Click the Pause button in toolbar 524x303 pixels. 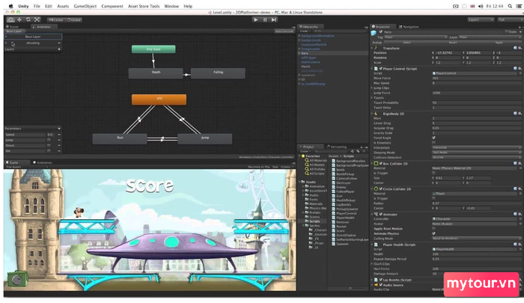[265, 19]
